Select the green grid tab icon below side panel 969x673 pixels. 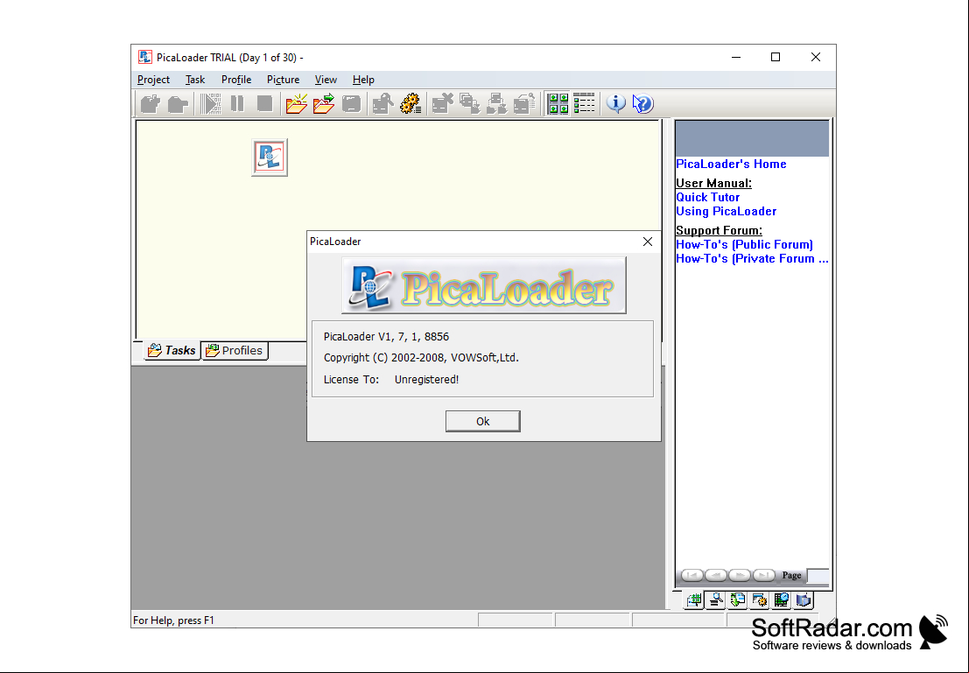694,600
